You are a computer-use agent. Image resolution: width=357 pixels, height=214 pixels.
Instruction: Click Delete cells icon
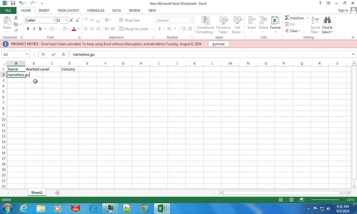(263, 20)
